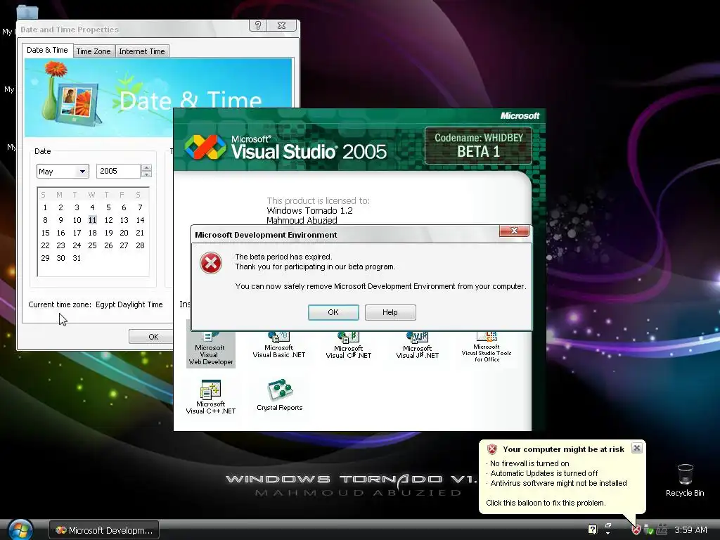Close the Date and Time Properties window
The height and width of the screenshot is (540, 720).
click(281, 26)
